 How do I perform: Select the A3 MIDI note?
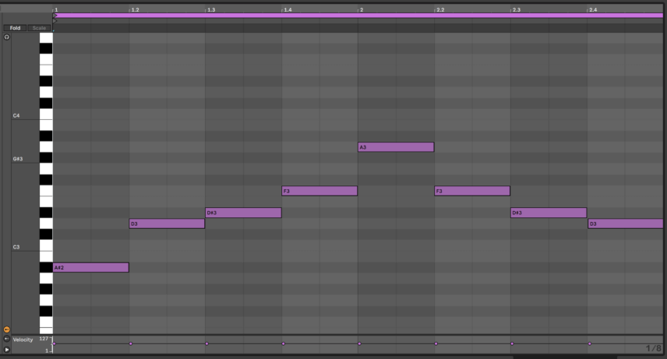click(396, 147)
